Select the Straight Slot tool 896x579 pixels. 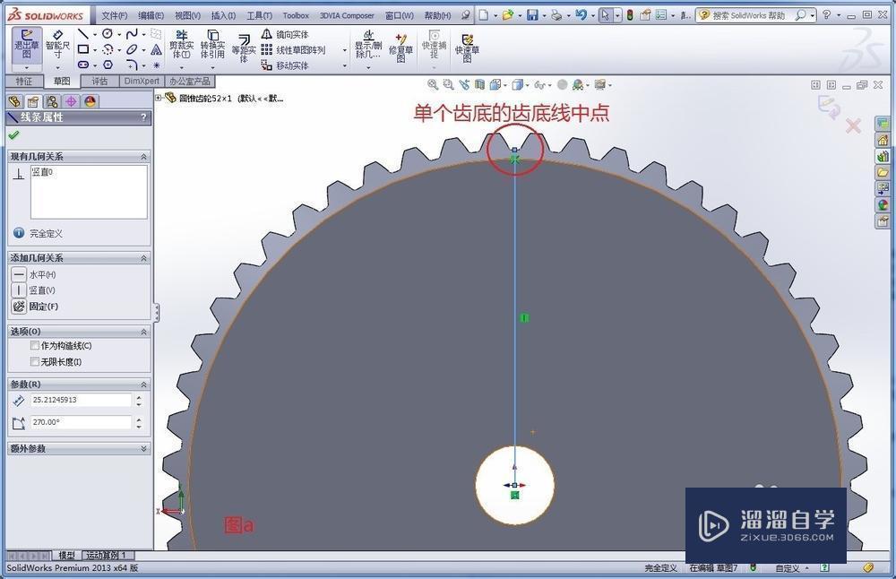(83, 65)
